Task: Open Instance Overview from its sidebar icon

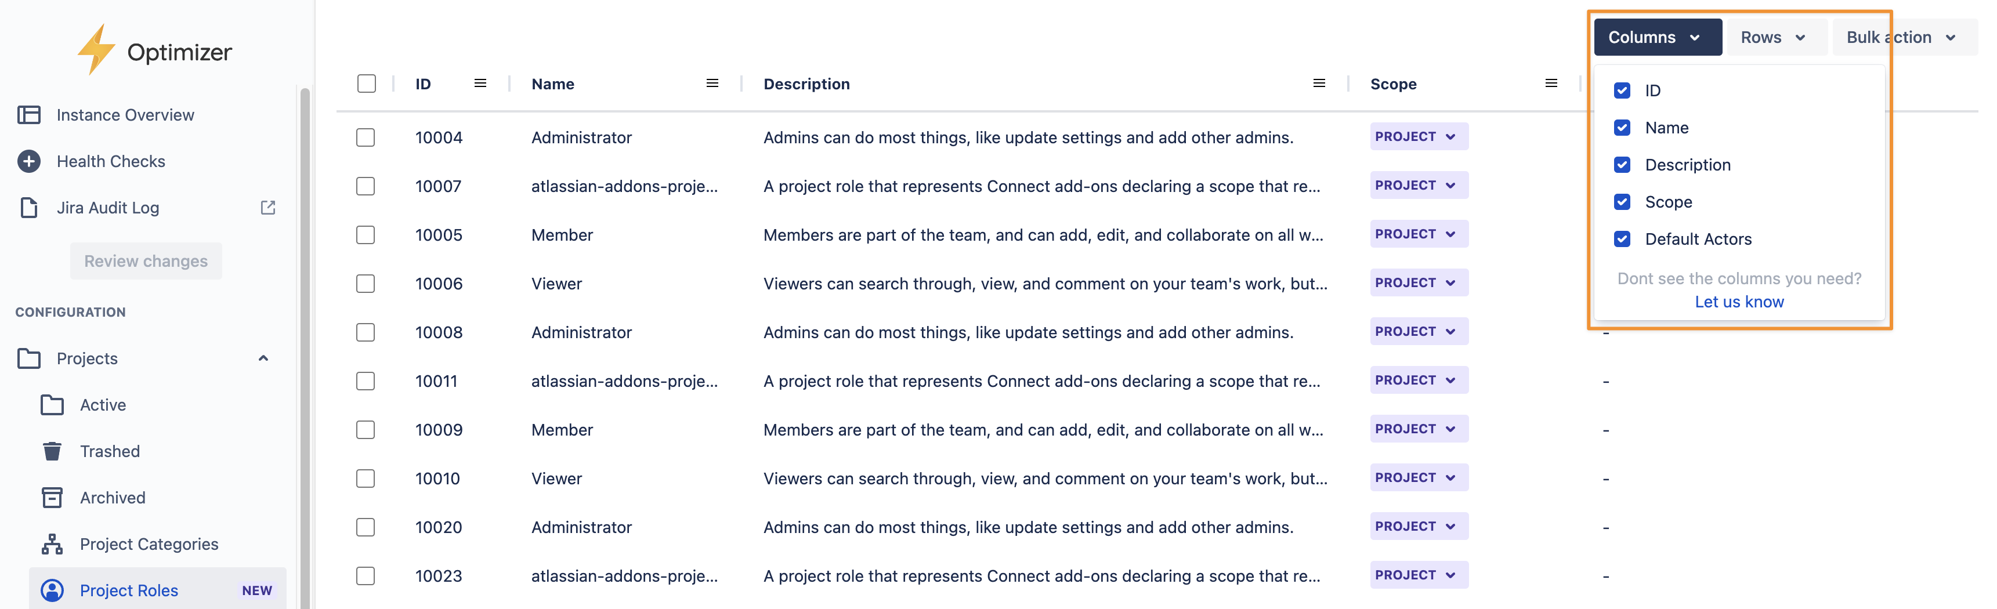Action: pyautogui.click(x=30, y=115)
